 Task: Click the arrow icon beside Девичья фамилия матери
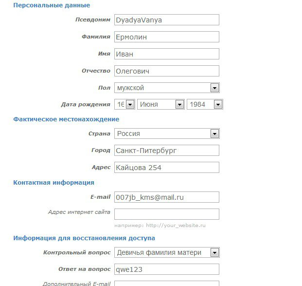(x=214, y=252)
